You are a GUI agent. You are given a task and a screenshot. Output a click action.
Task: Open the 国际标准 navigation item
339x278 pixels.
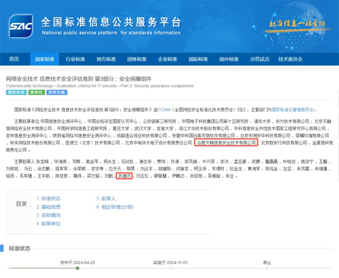[198, 59]
